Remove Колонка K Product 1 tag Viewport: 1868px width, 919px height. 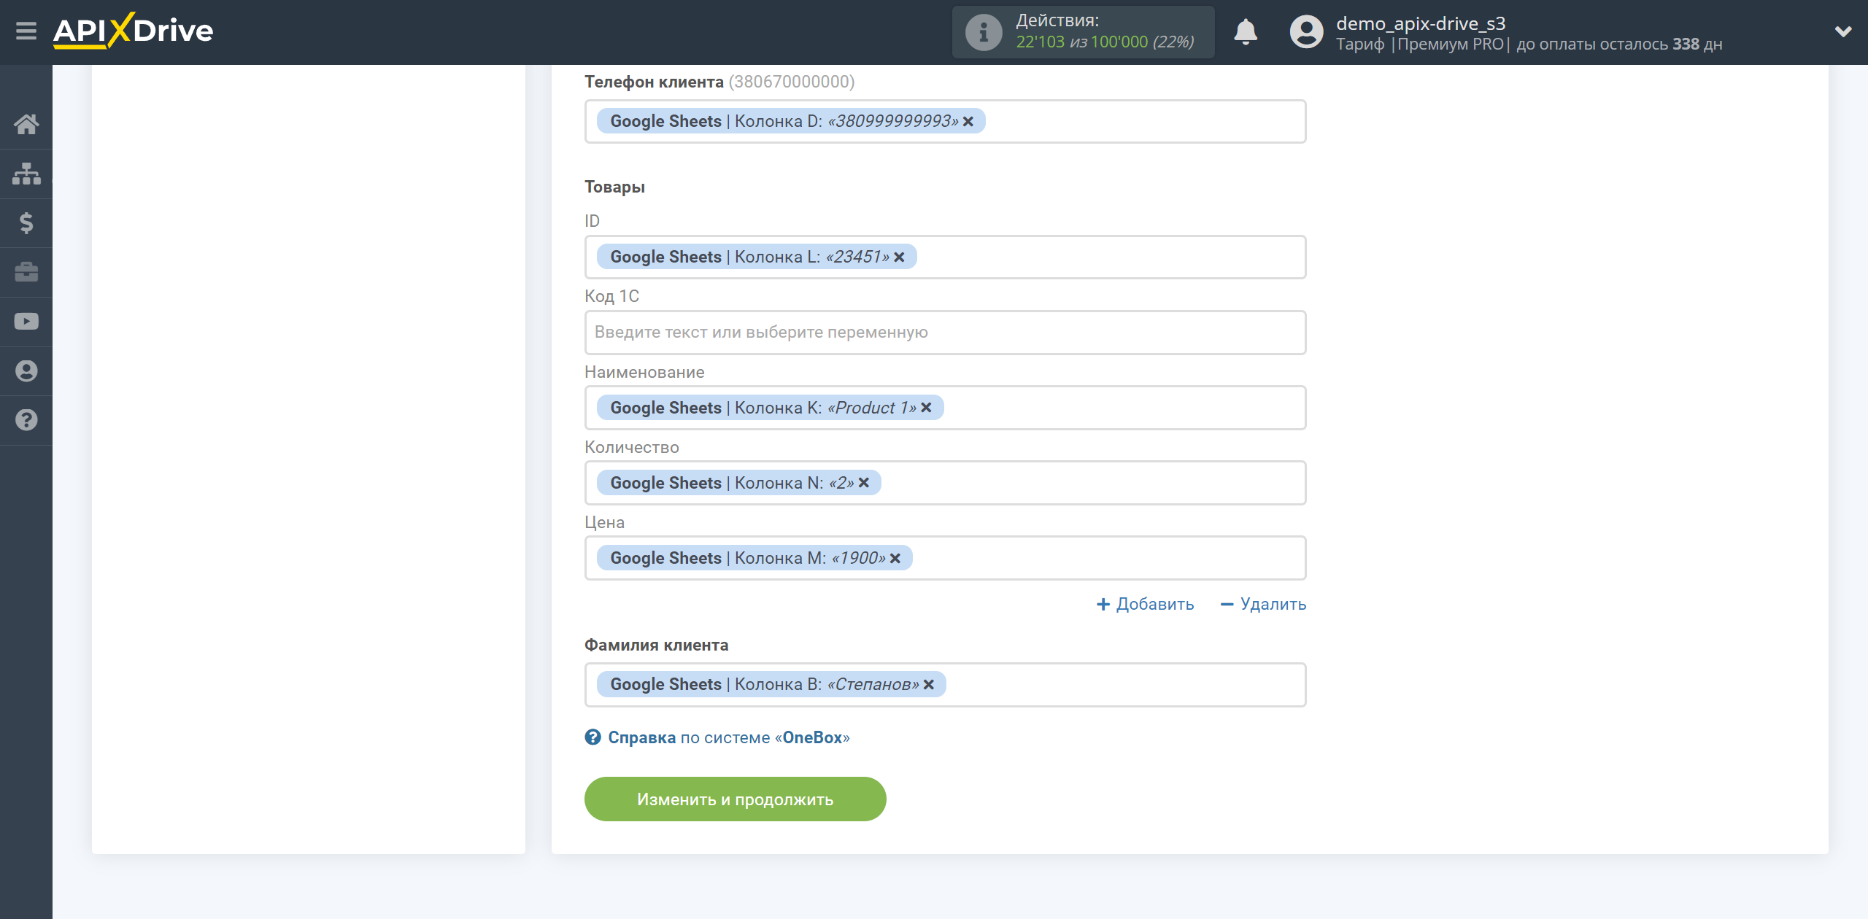(926, 408)
